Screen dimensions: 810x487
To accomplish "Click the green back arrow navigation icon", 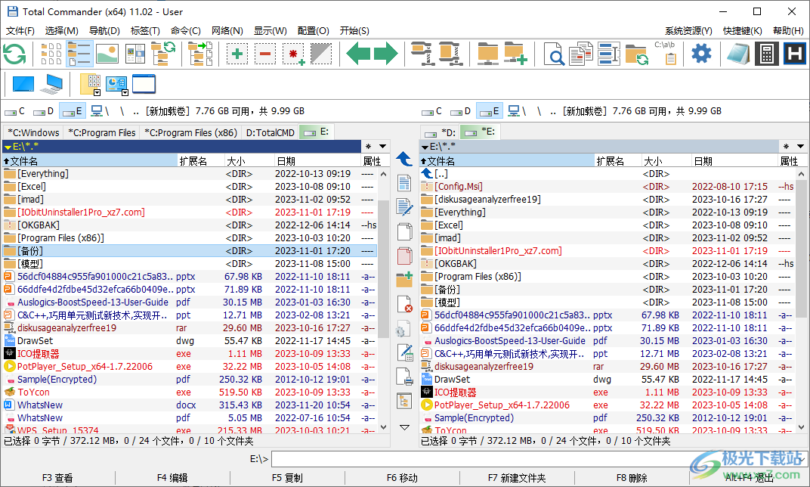I will tap(359, 54).
